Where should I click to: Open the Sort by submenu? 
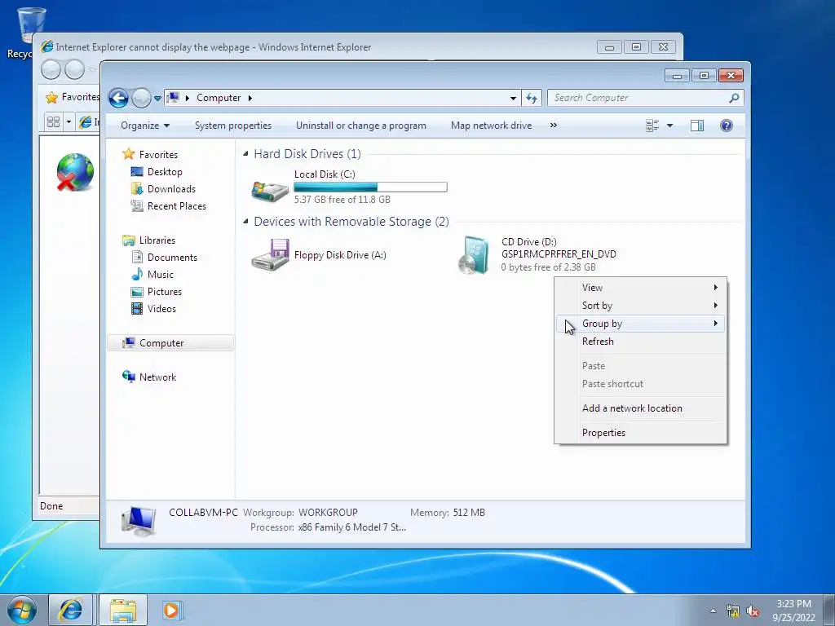pyautogui.click(x=641, y=306)
